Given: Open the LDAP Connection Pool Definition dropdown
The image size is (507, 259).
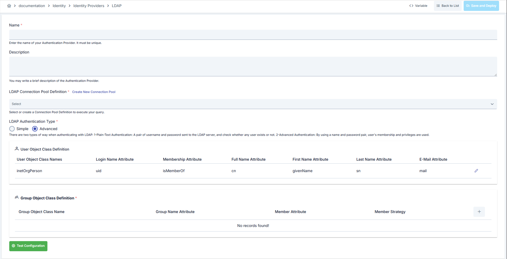Looking at the screenshot, I should point(253,104).
